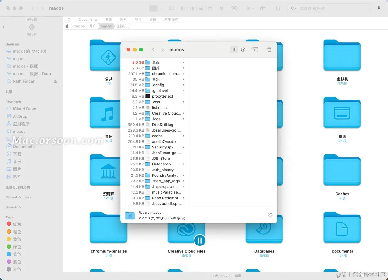Image resolution: width=388 pixels, height=280 pixels.
Task: Select 用户 in the path bar
Action: (92, 26)
